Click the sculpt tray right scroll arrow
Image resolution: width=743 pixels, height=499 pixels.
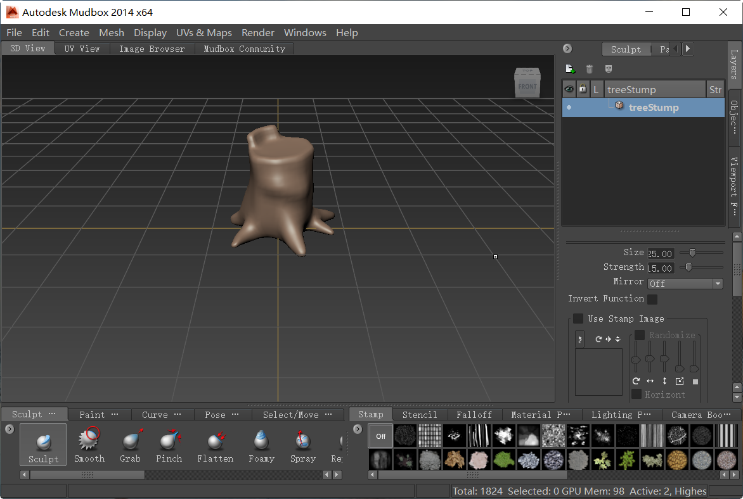pos(337,474)
